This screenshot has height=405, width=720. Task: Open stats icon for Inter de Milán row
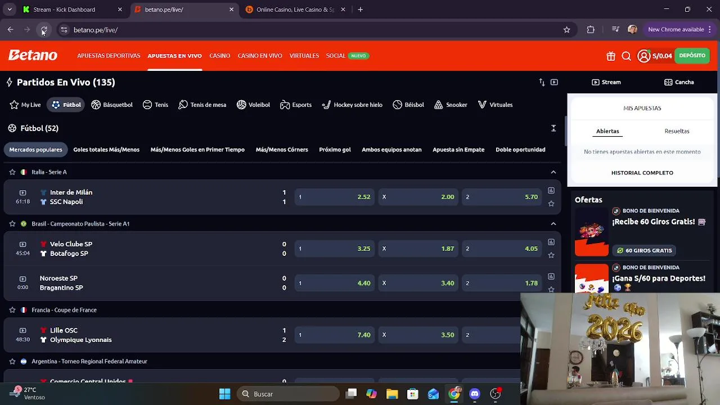coord(551,191)
